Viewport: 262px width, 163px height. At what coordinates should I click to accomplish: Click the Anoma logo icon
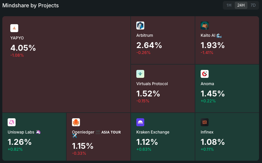click(205, 74)
